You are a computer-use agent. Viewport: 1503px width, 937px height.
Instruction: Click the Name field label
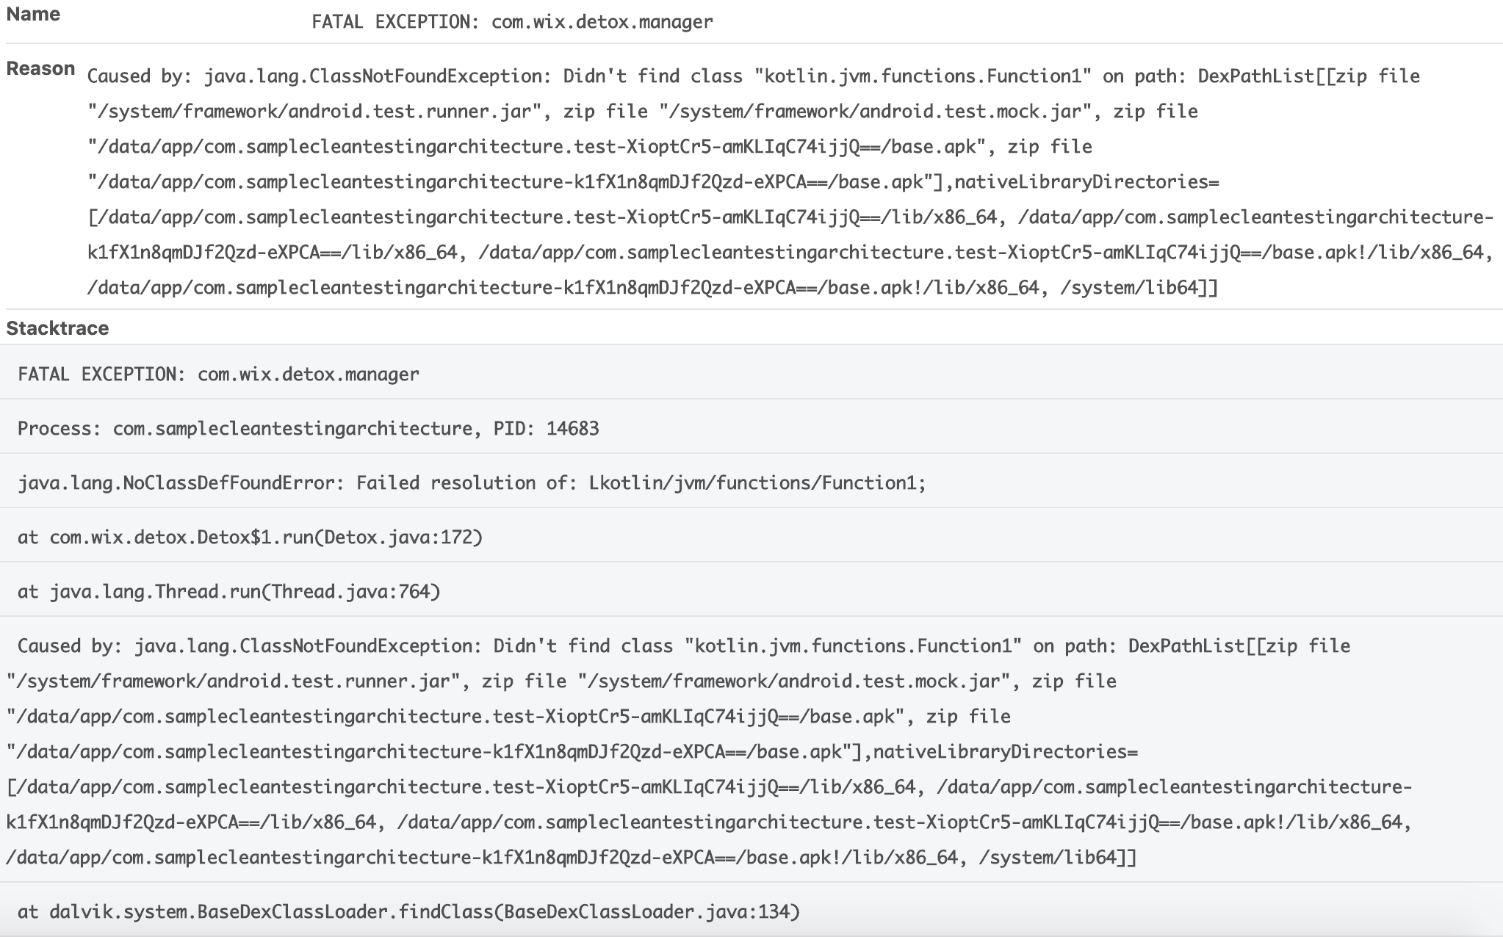tap(33, 15)
